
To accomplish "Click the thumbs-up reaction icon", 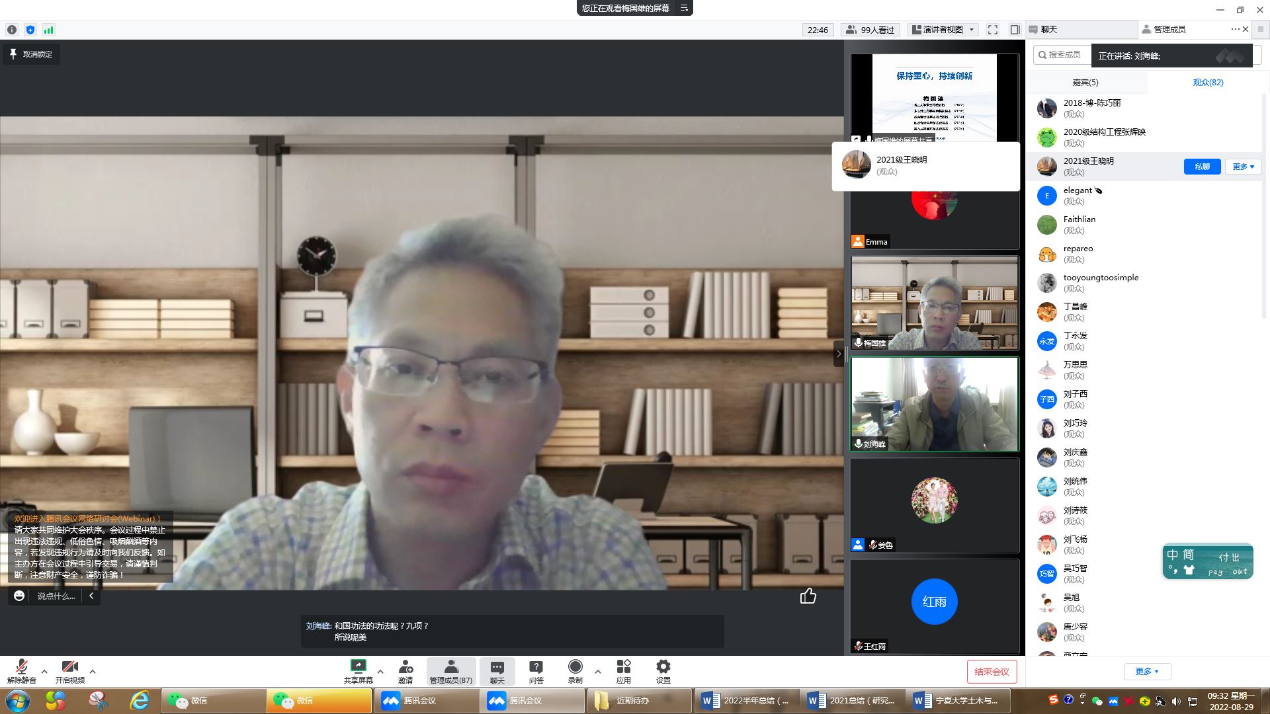I will click(x=808, y=596).
